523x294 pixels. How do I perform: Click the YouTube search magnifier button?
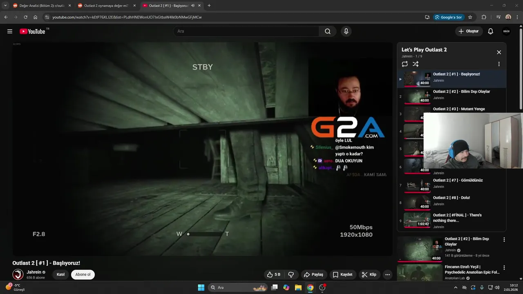(x=328, y=31)
